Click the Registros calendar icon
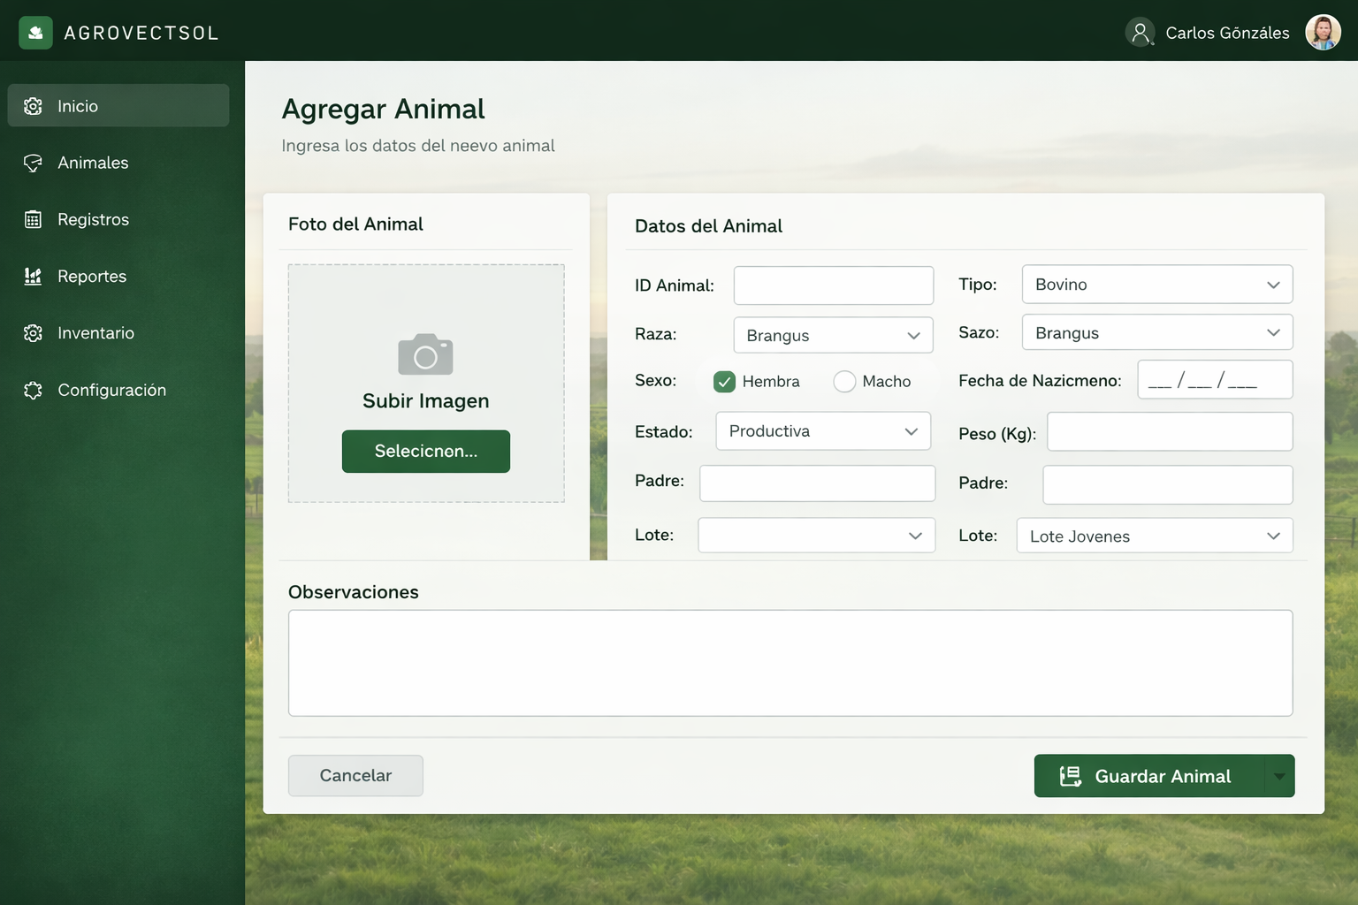The image size is (1358, 905). 34,219
